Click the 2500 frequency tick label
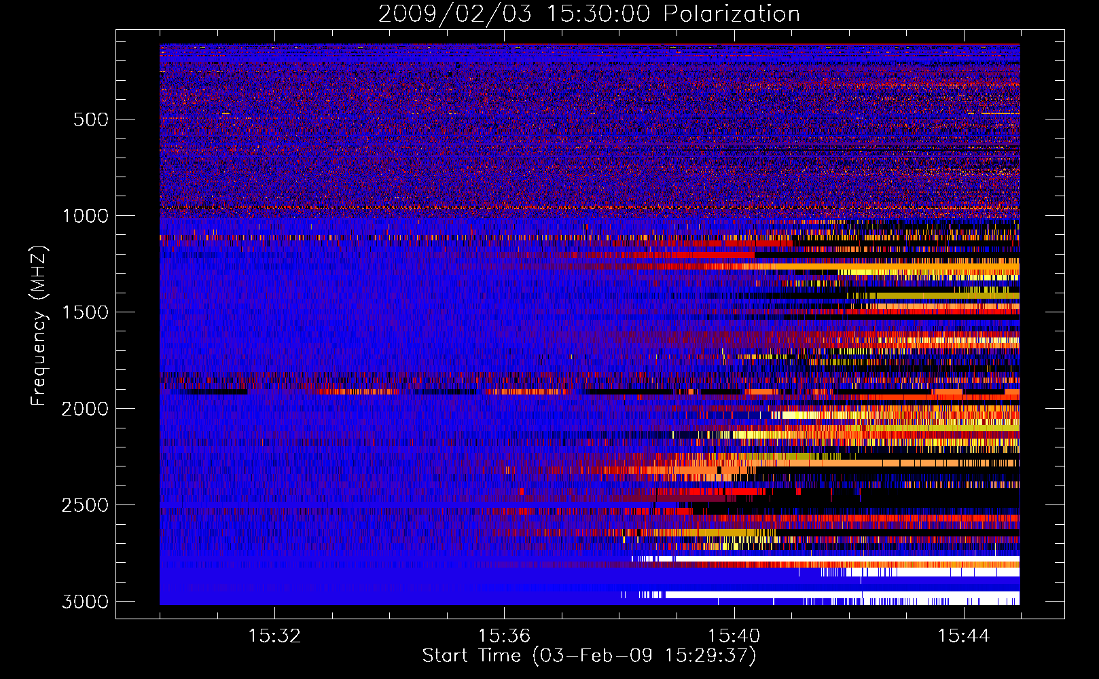The width and height of the screenshot is (1099, 679). (x=85, y=505)
